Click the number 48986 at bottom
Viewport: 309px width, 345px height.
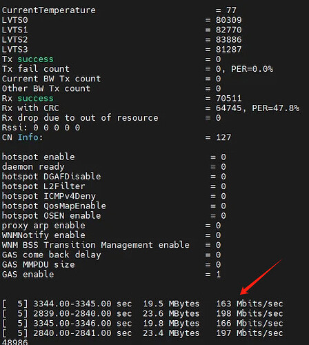point(14,342)
